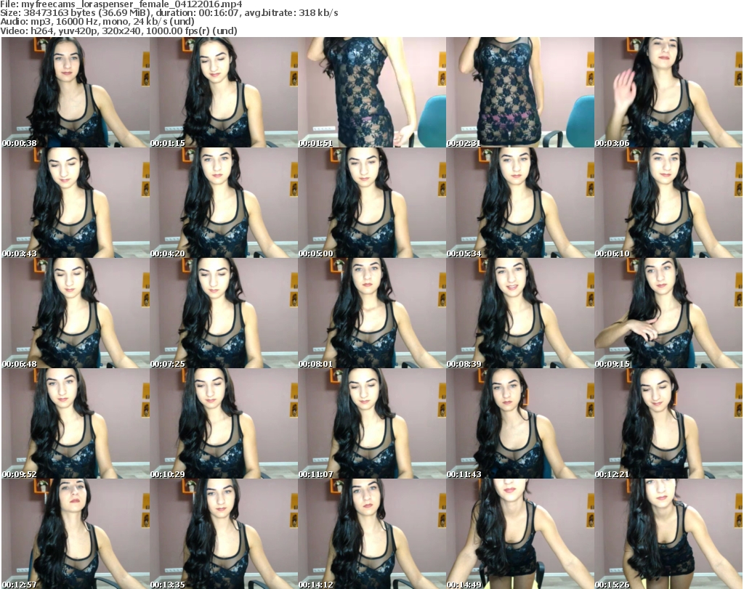Click the frame marked 00:14:12

coord(371,534)
